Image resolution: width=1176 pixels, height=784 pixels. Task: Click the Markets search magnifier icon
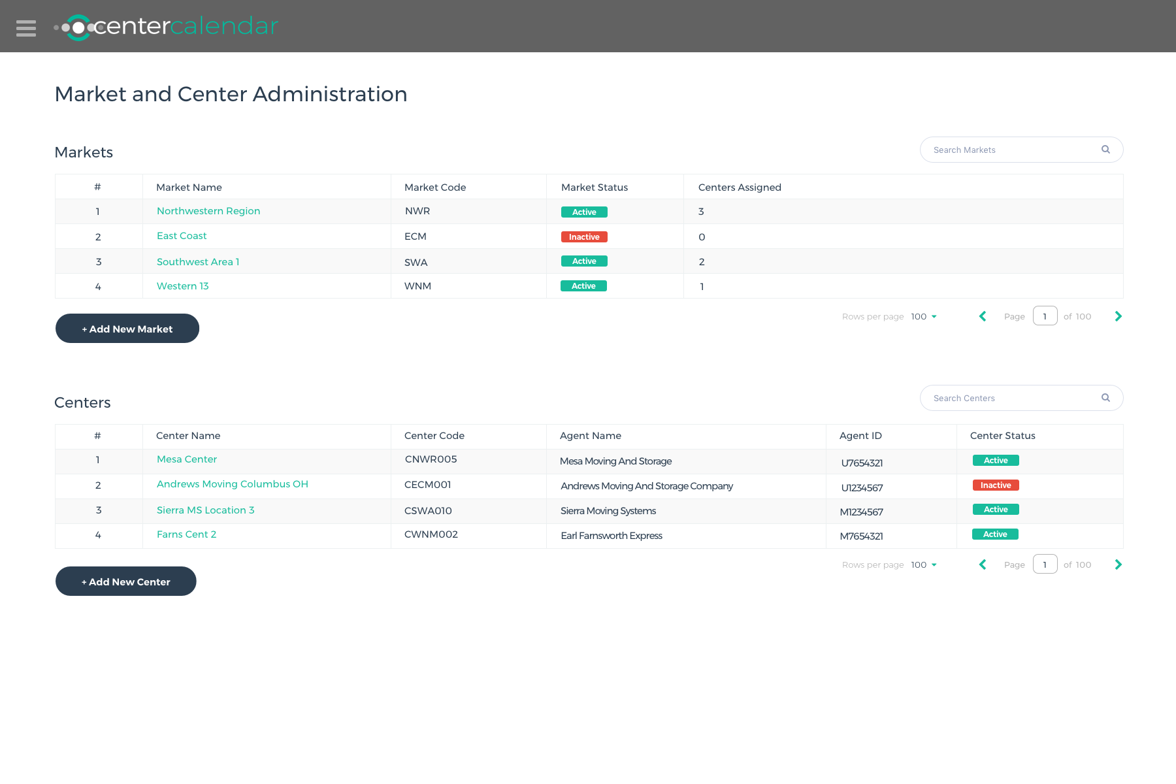pyautogui.click(x=1105, y=150)
